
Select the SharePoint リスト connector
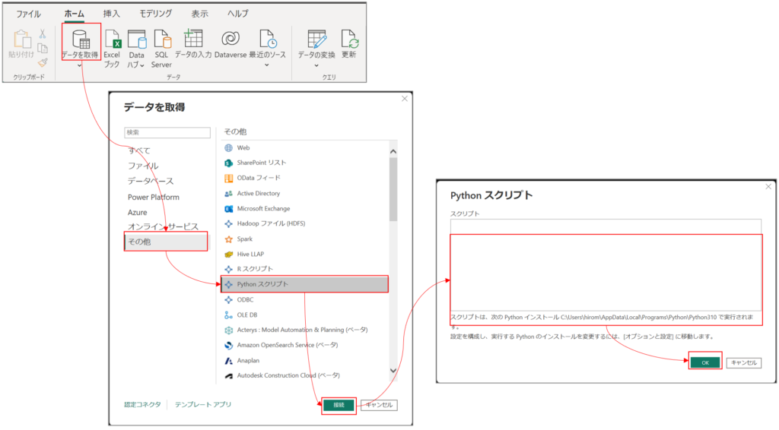click(304, 163)
